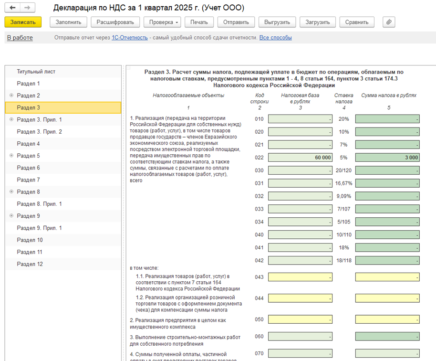The width and height of the screenshot is (436, 361).
Task: Open the Проверка dropdown menu
Action: [x=164, y=22]
